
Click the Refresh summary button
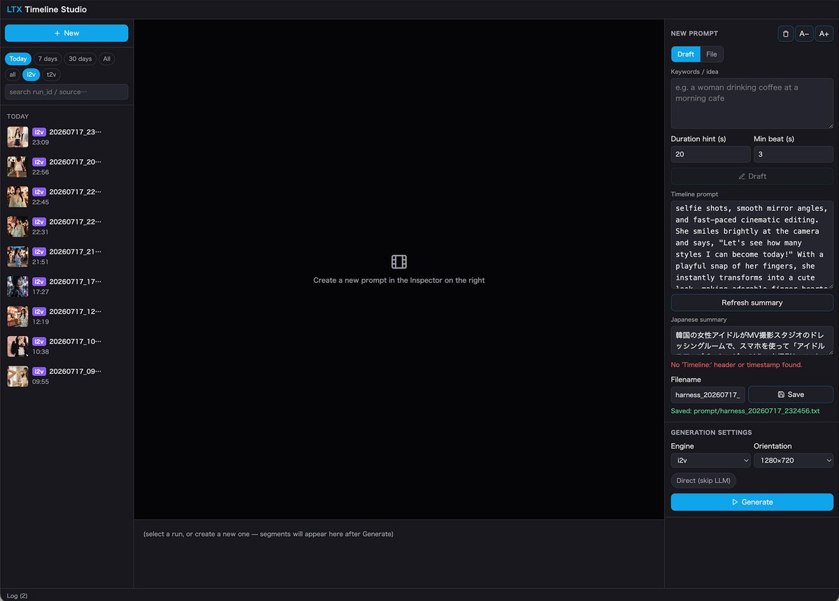752,303
